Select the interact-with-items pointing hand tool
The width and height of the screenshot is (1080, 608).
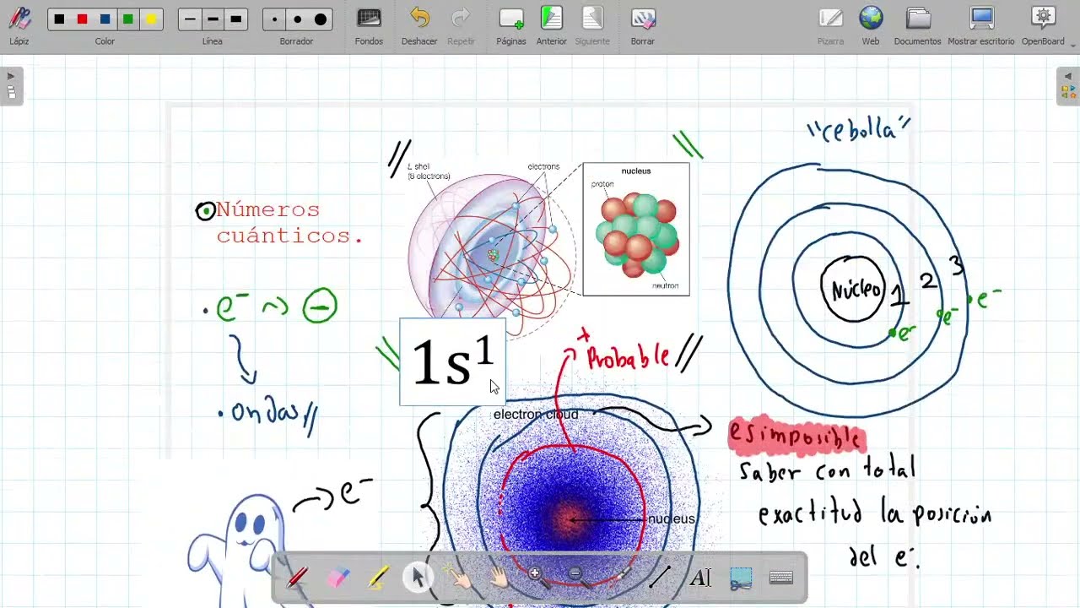click(x=458, y=578)
